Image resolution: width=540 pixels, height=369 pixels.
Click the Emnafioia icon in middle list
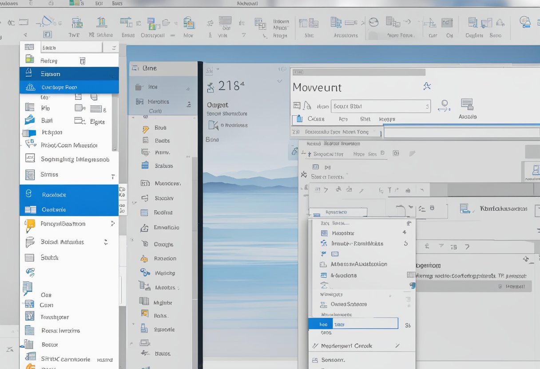pyautogui.click(x=145, y=228)
